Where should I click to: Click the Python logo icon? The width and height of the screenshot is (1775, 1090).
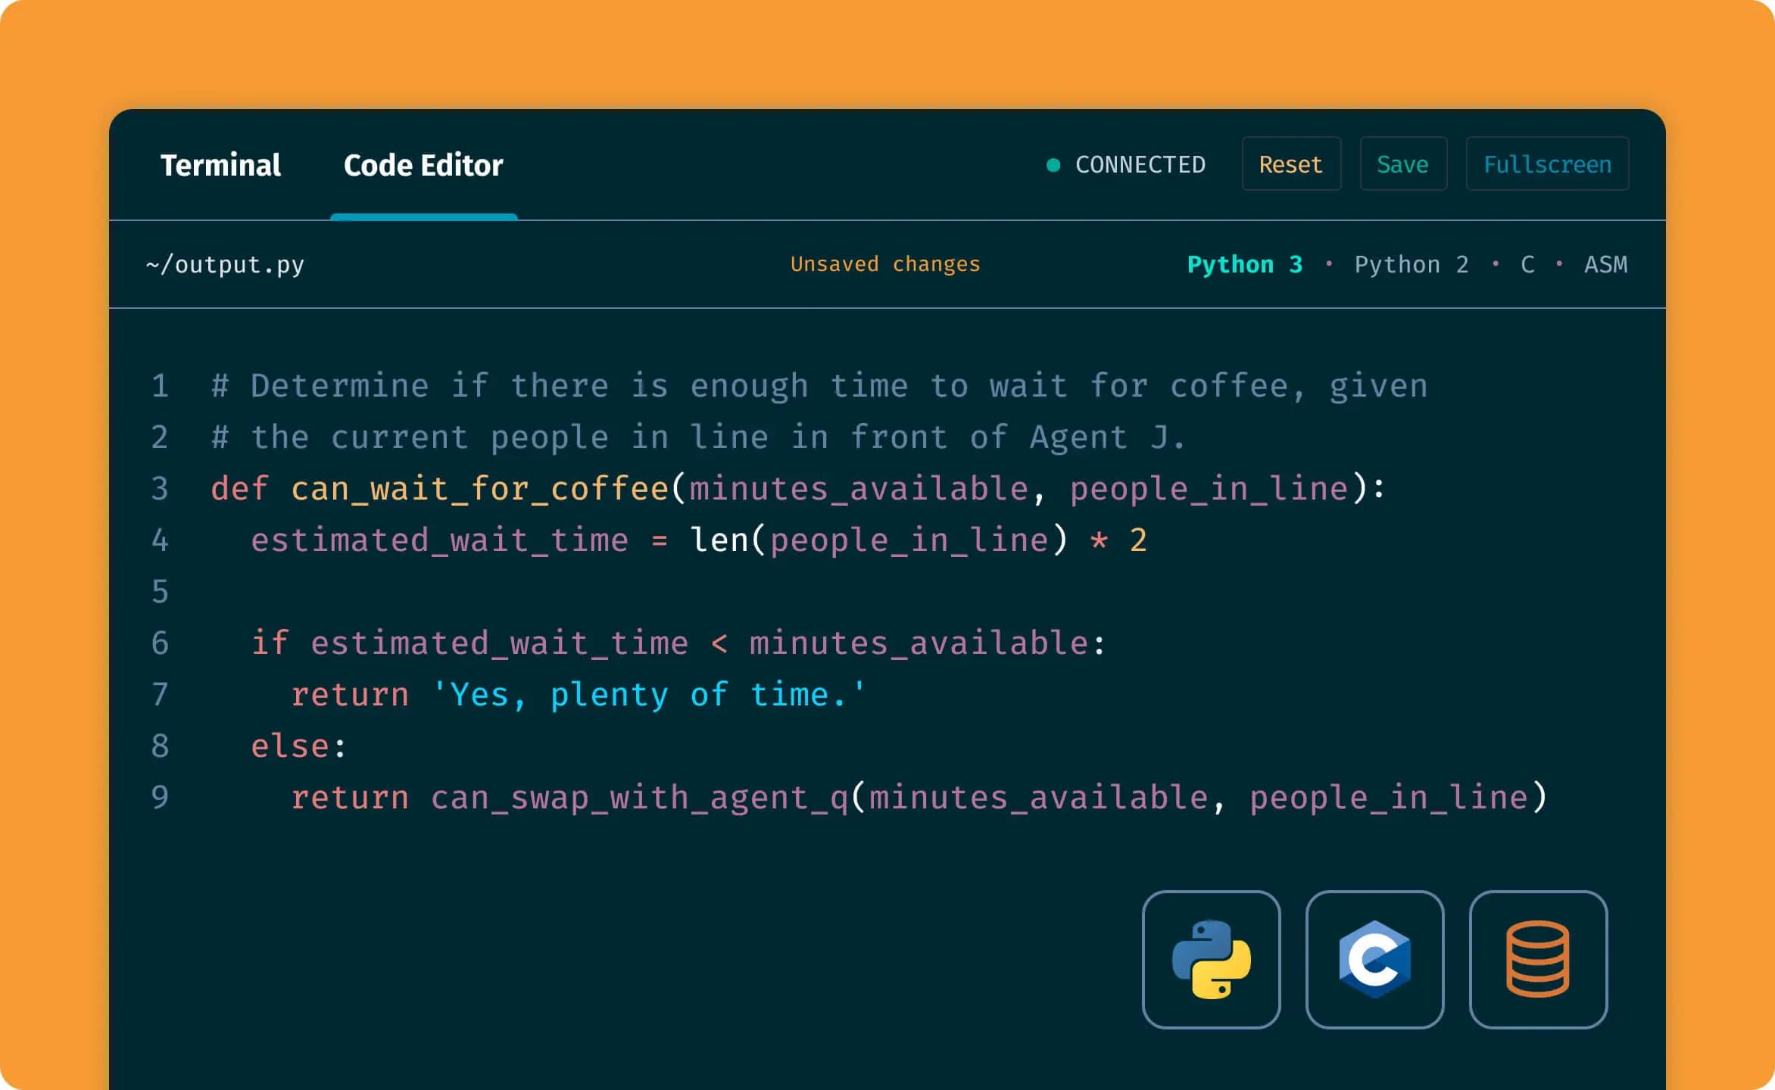pos(1211,959)
